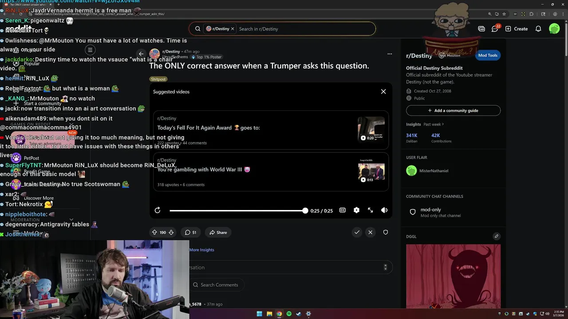Remove the post with the X mod button

[371, 233]
